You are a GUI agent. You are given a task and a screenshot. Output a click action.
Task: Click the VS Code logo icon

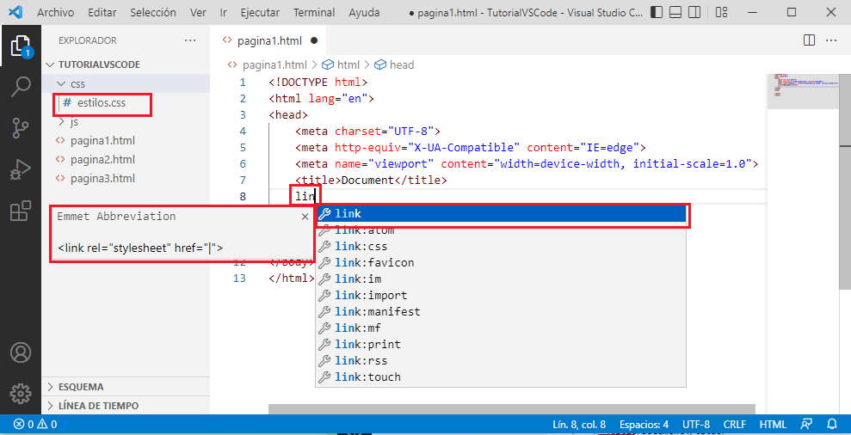tap(15, 12)
